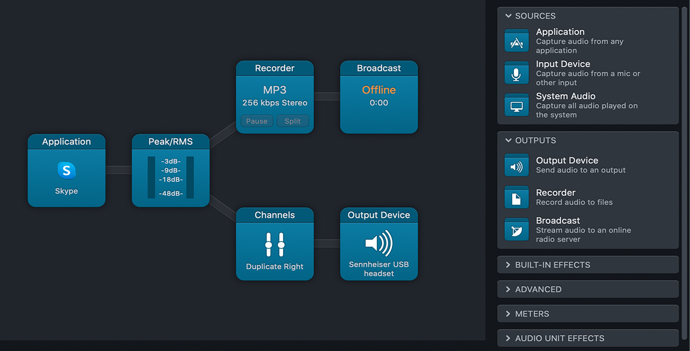Collapse the Outputs section
Image resolution: width=690 pixels, height=351 pixels.
coord(508,141)
